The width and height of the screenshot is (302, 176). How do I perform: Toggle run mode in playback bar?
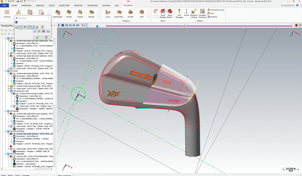(x=86, y=25)
